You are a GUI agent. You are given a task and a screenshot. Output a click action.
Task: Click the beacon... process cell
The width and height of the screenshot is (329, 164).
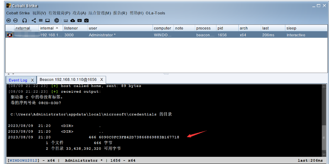click(x=205, y=35)
